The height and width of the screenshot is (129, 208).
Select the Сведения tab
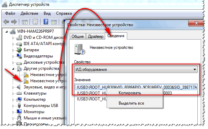(x=116, y=36)
